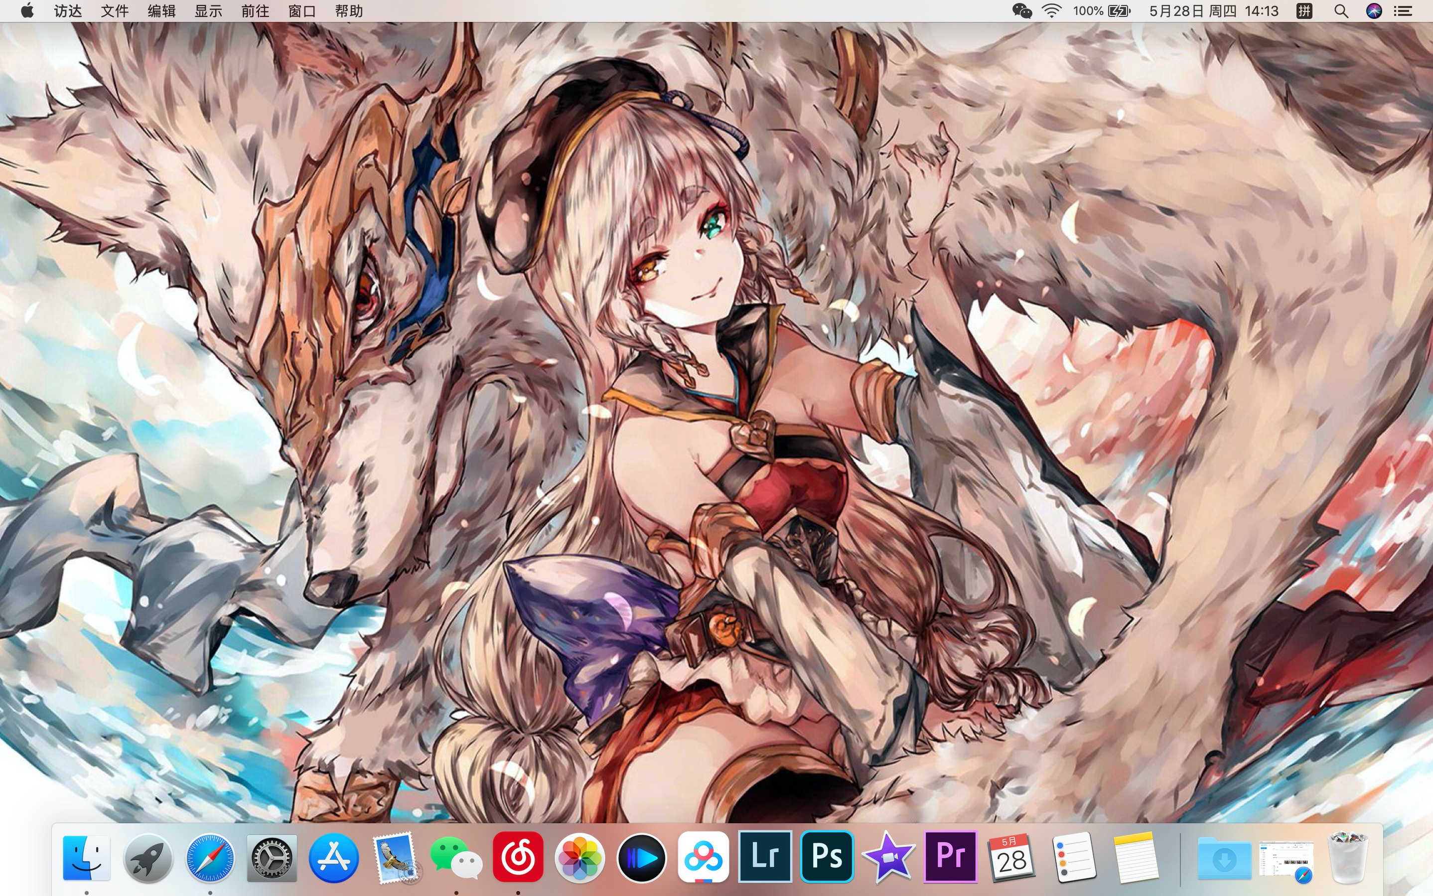Launch Adobe Photoshop from Dock

pyautogui.click(x=827, y=858)
